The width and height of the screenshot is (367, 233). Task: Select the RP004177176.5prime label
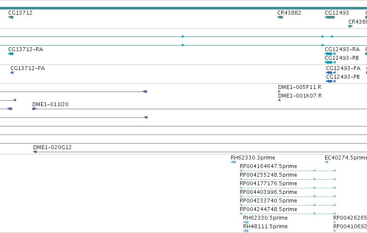click(269, 183)
